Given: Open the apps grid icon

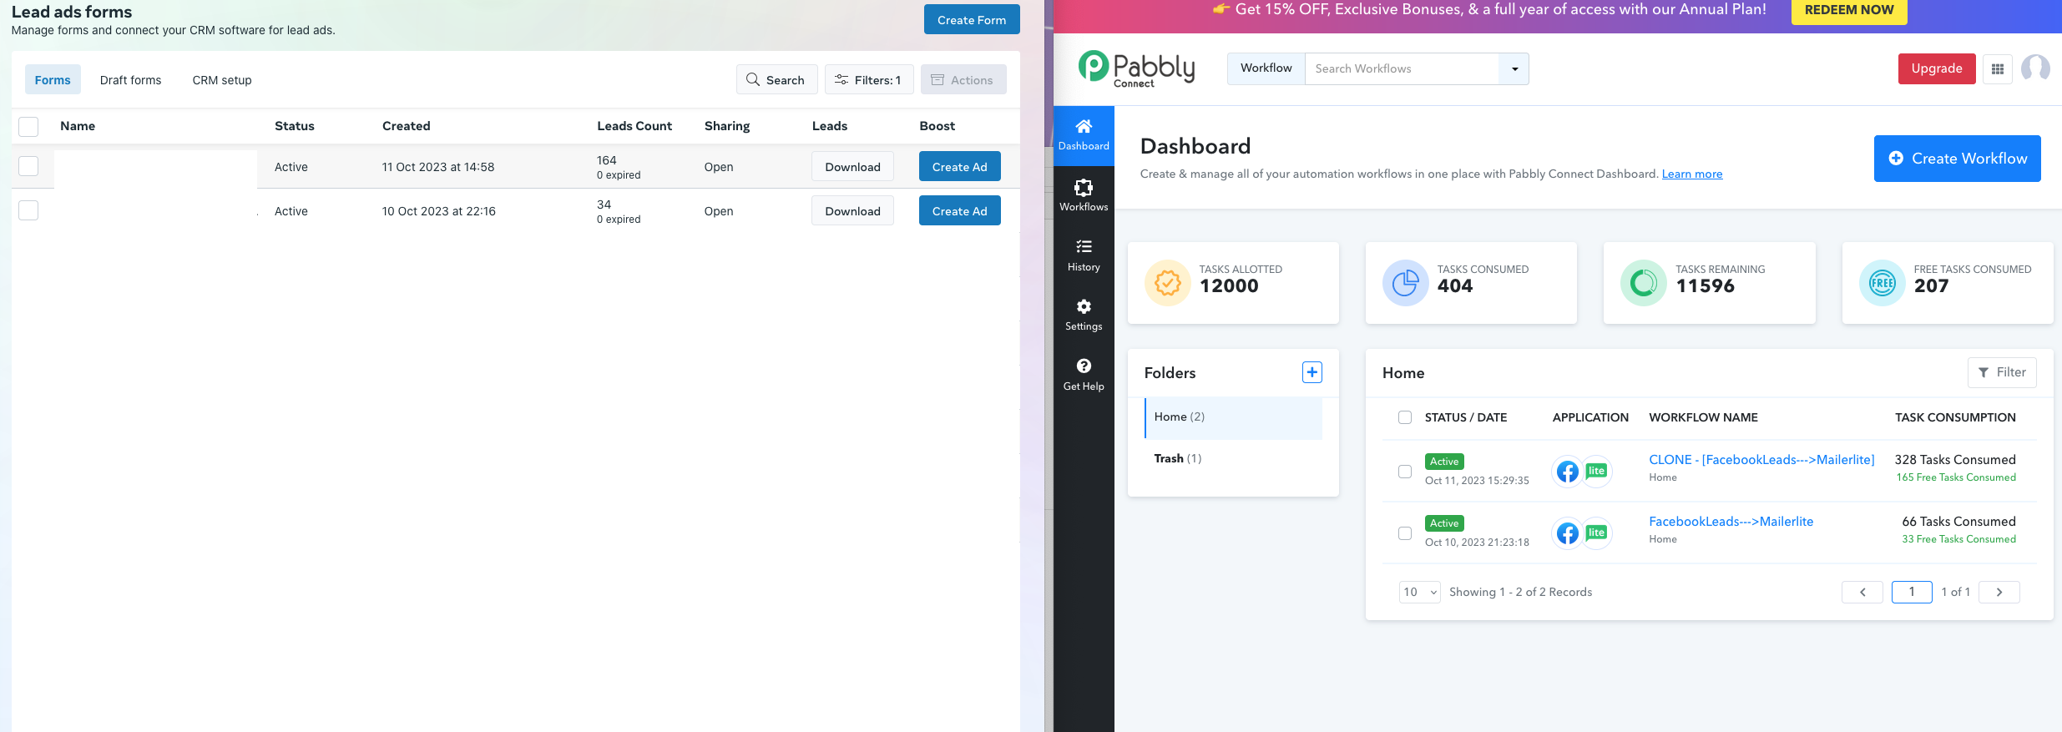Looking at the screenshot, I should (1998, 69).
